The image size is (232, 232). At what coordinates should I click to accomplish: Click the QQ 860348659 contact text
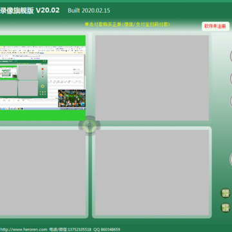(x=107, y=229)
